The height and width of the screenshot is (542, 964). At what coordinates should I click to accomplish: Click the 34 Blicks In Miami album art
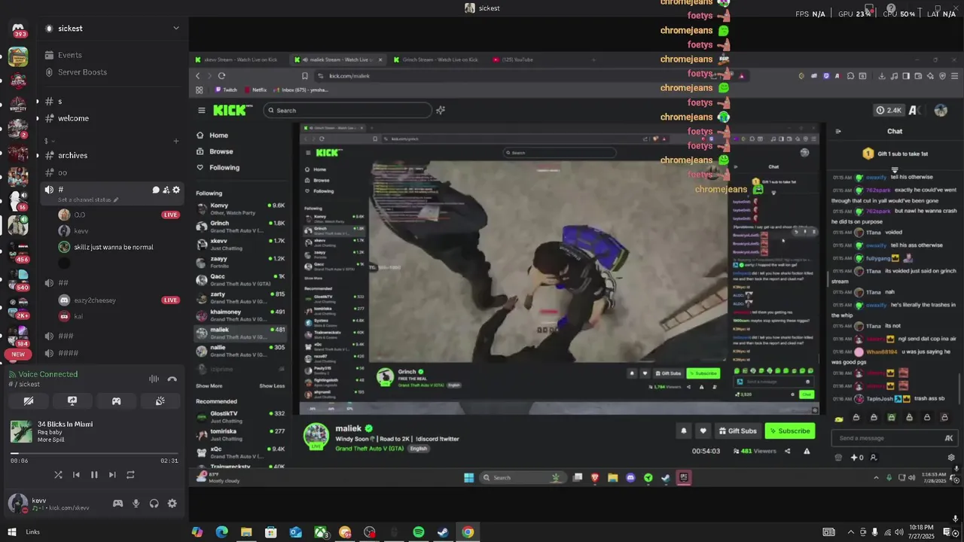click(21, 431)
